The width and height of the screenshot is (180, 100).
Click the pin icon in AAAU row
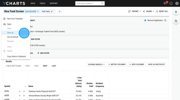pos(20,91)
